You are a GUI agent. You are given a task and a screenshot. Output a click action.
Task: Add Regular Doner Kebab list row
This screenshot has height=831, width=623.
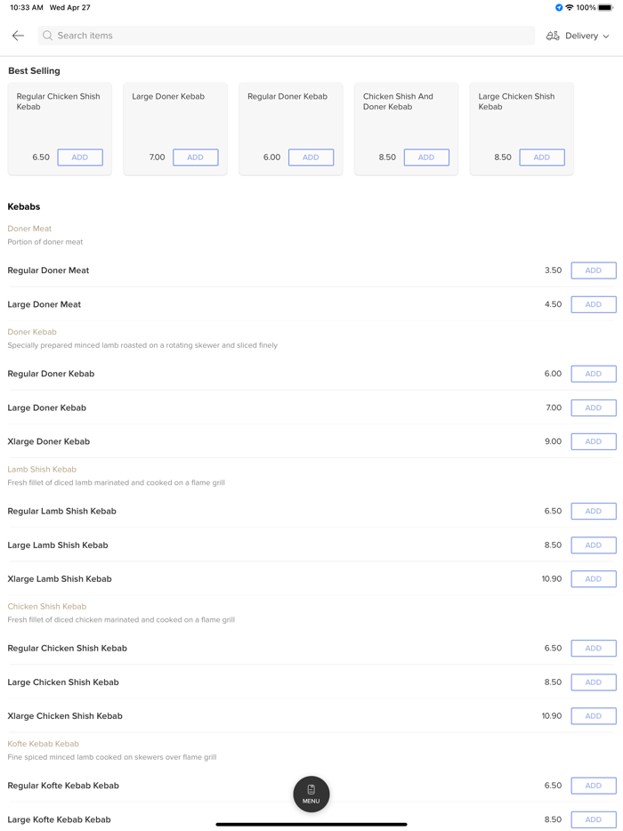coord(594,374)
